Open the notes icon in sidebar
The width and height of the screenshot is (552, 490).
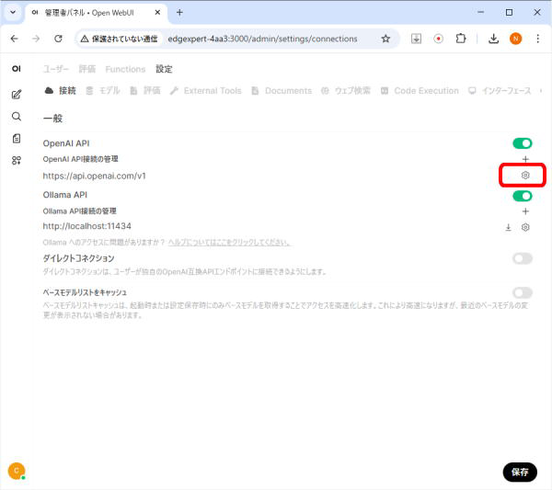pos(17,139)
